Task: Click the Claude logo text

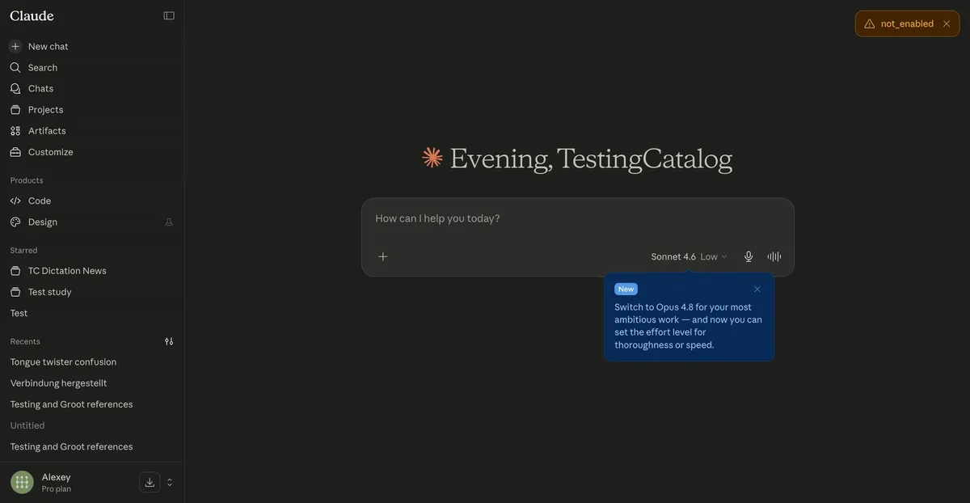Action: pos(32,15)
